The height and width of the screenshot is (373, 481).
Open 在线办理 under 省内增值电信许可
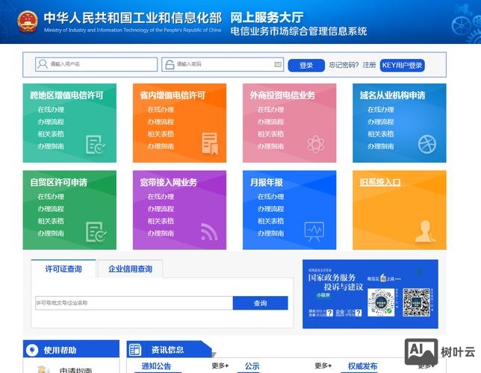coord(161,110)
